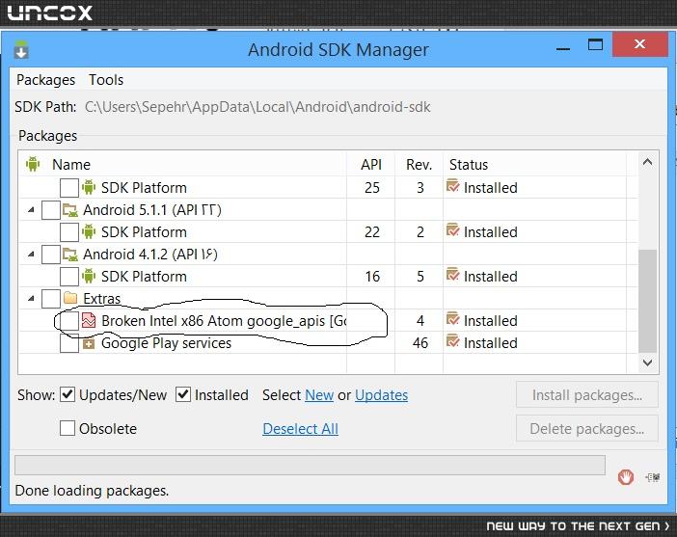Click revision 46 cell of Google Play services

click(x=420, y=343)
